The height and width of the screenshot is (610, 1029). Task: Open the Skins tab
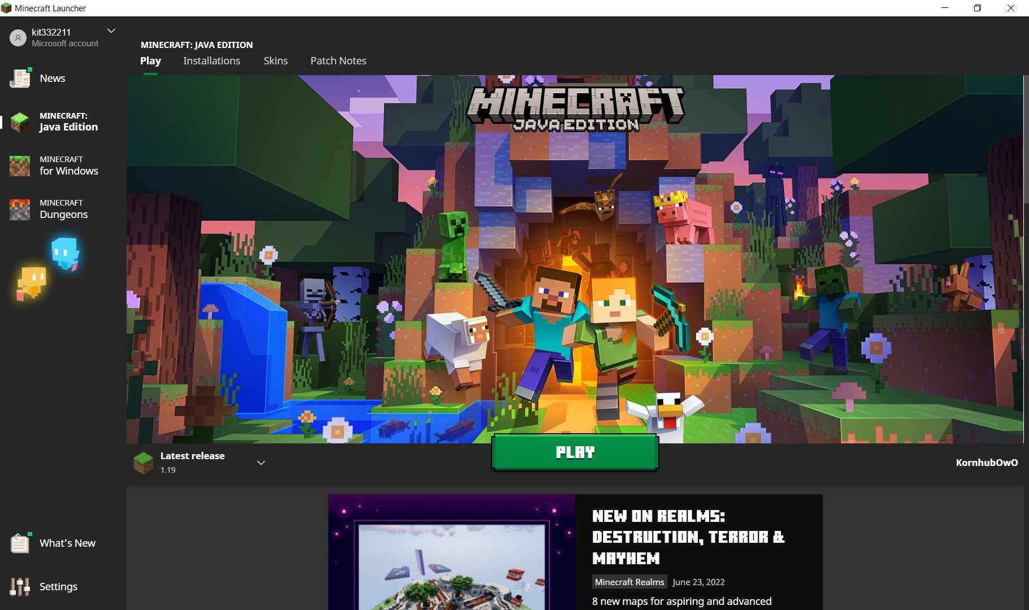coord(276,60)
